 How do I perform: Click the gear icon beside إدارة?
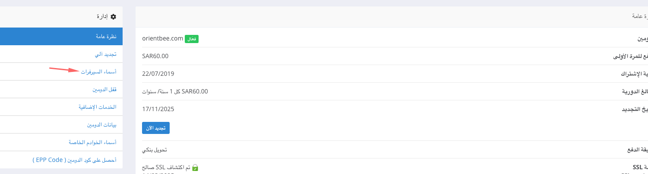(x=114, y=17)
